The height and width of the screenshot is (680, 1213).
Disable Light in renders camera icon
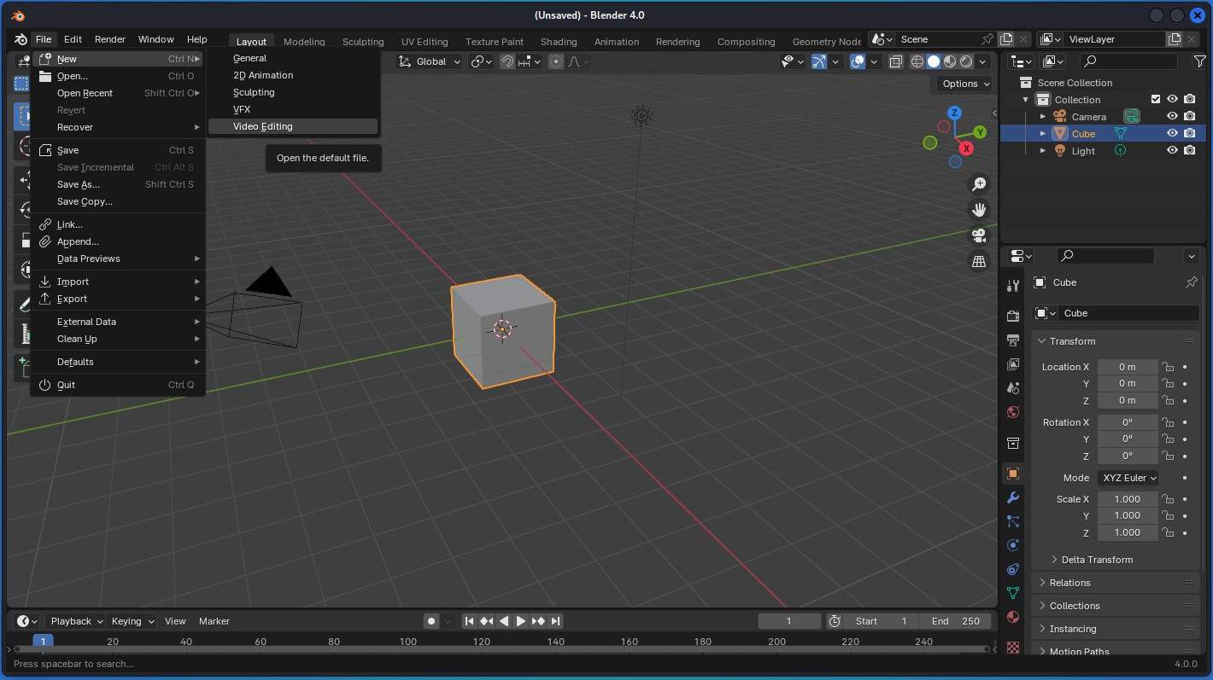pos(1190,150)
